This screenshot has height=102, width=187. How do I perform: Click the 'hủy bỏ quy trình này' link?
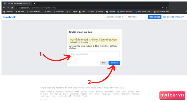82,43
